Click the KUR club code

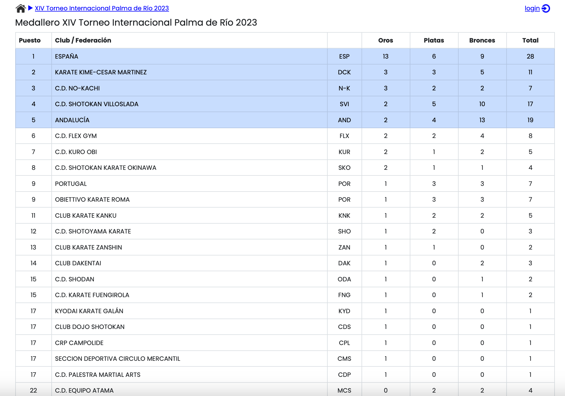click(x=344, y=152)
